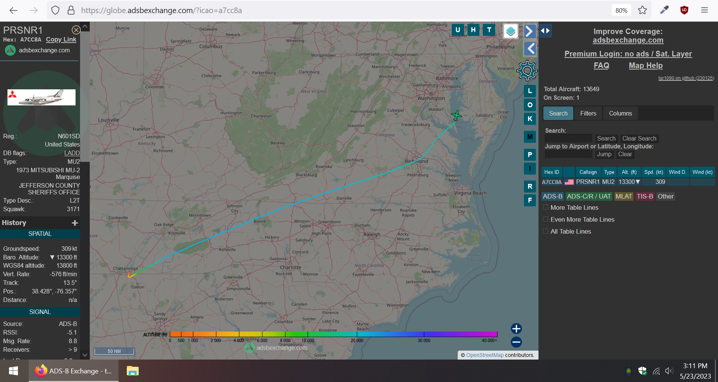Click the Jump button
718x382 pixels.
click(604, 154)
